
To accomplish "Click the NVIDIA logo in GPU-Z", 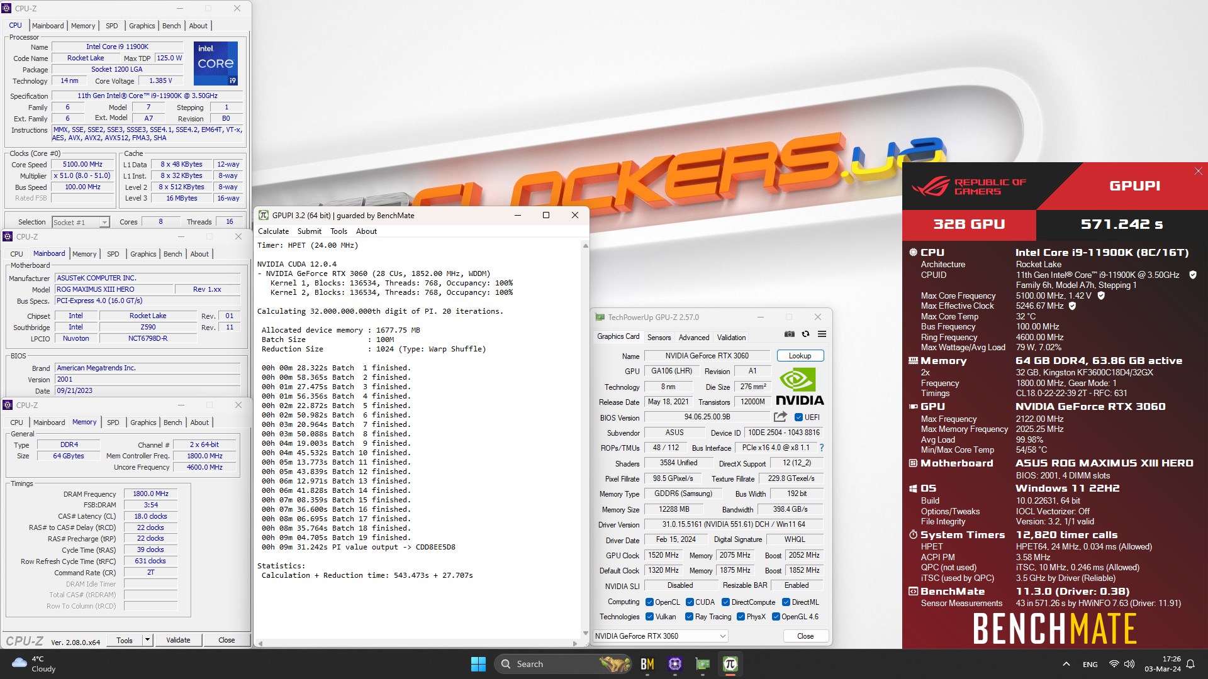I will point(799,387).
